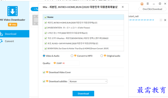Click the PRO badge under the app name
168x98 pixels.
(12, 25)
